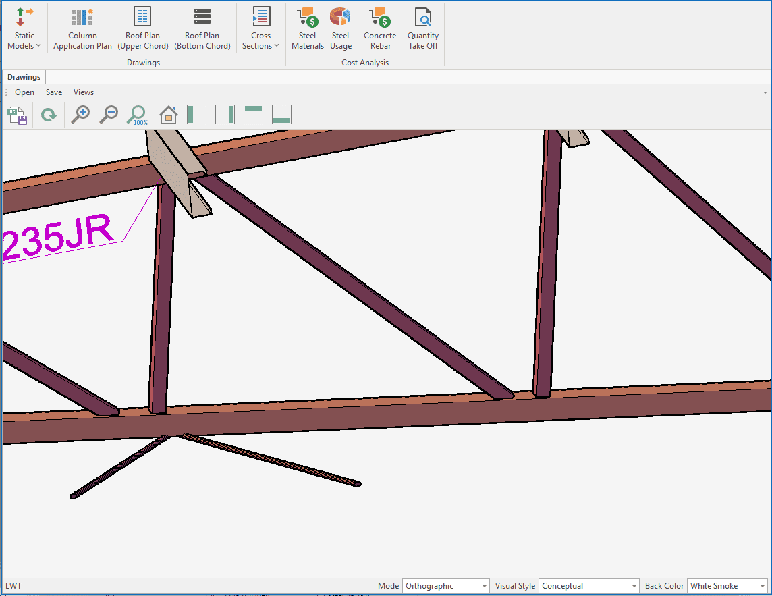Change Back Color from White Smoke

pos(727,586)
